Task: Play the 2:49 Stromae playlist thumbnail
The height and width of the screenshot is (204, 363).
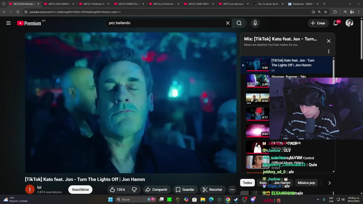Action: point(258,81)
